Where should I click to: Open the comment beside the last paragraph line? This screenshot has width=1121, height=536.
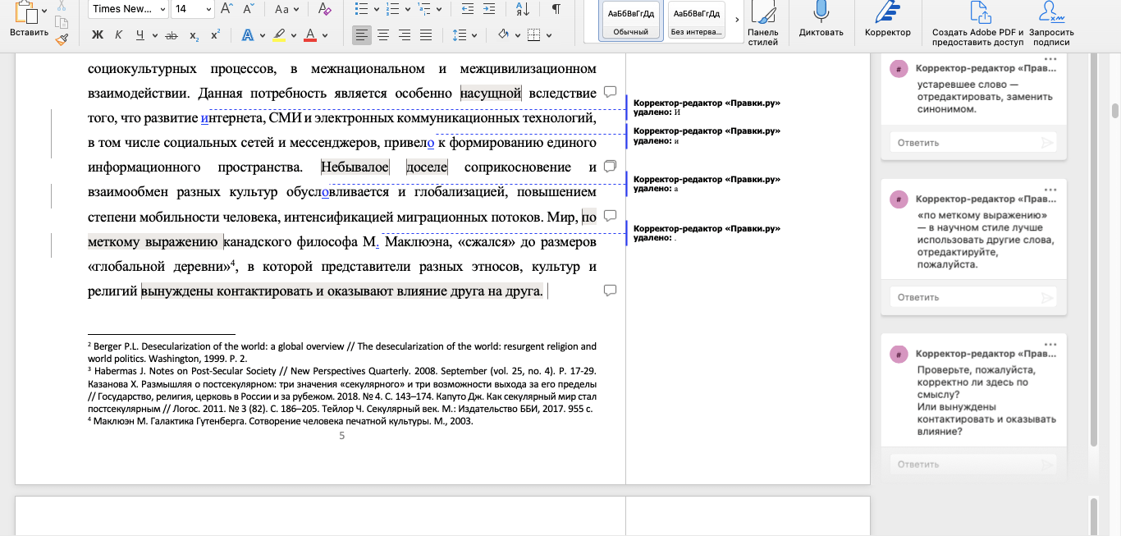(610, 291)
